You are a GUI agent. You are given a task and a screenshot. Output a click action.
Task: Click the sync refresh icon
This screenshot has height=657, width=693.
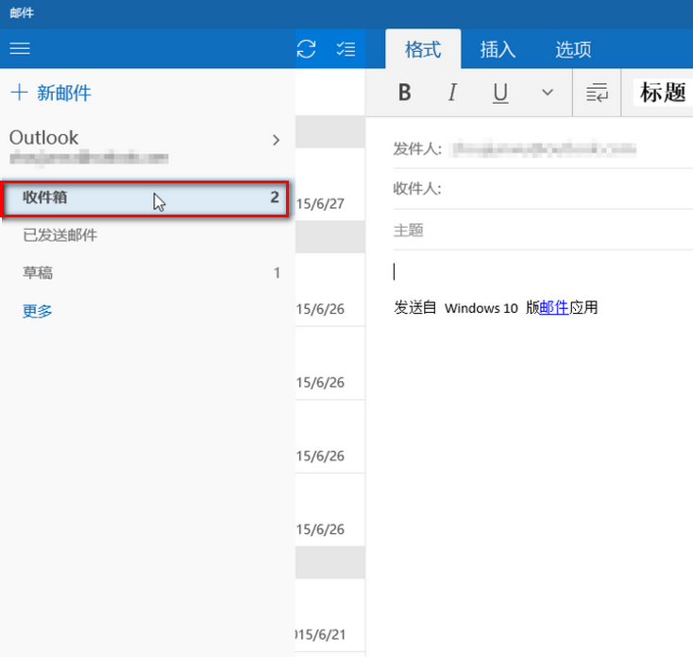pos(306,49)
